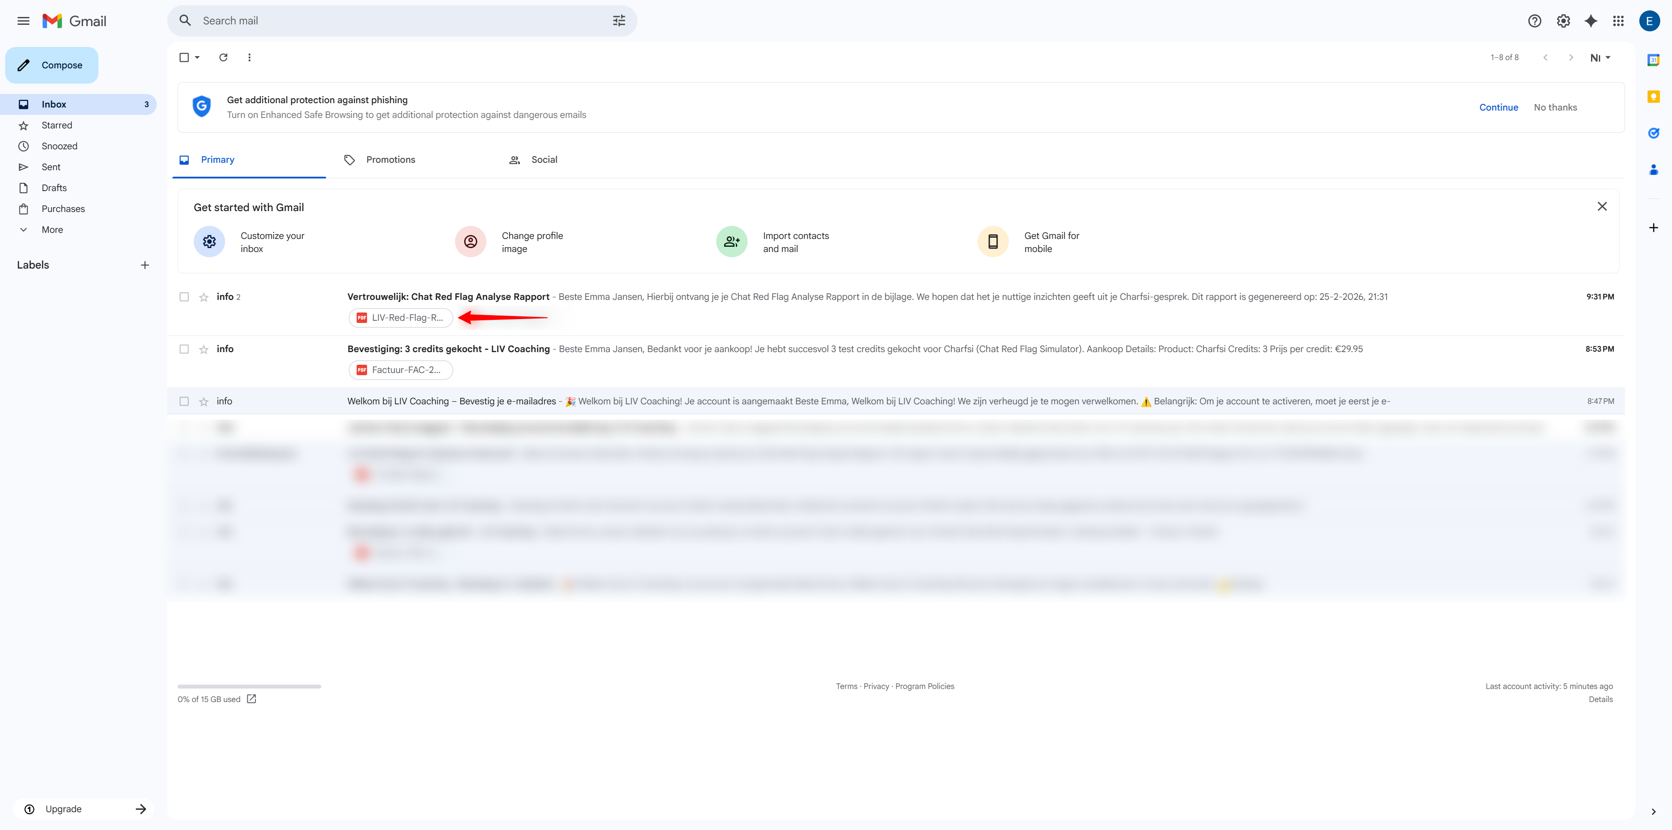The image size is (1672, 830).
Task: Open Gmail settings gear
Action: coord(1563,21)
